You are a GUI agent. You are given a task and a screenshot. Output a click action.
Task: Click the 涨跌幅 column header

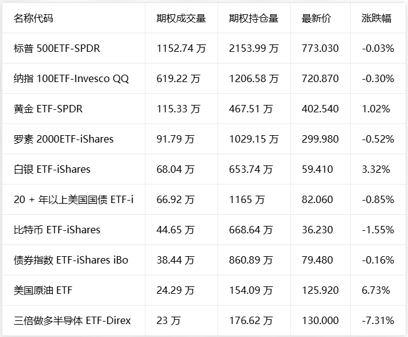point(377,19)
